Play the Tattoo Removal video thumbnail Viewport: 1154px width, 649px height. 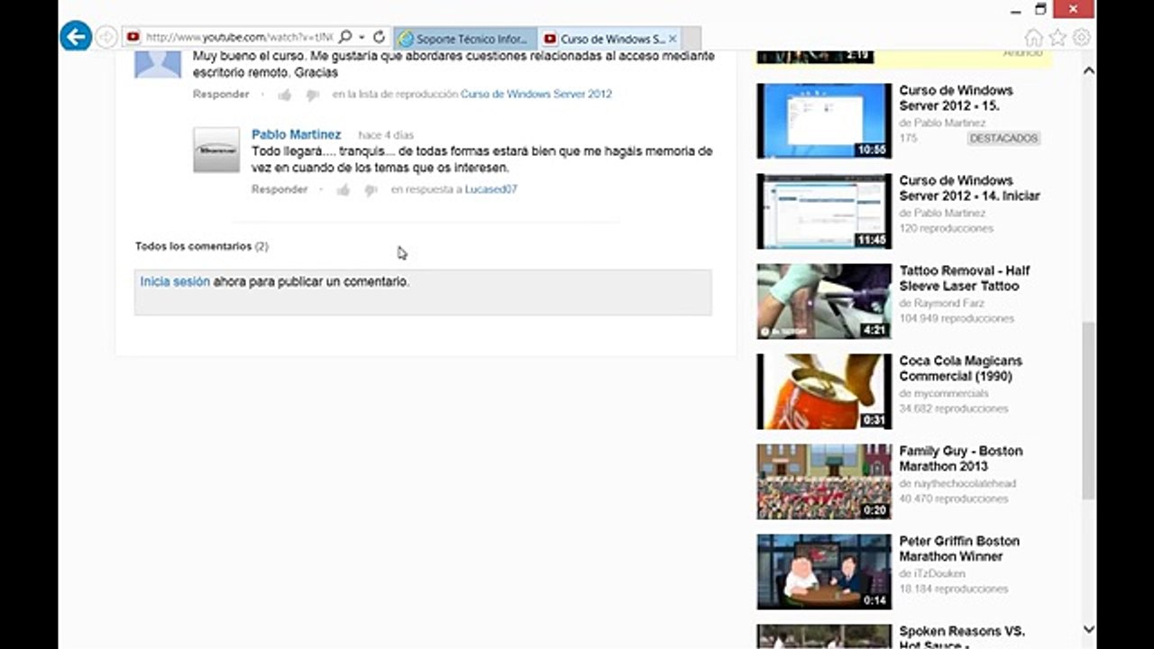[x=824, y=301]
